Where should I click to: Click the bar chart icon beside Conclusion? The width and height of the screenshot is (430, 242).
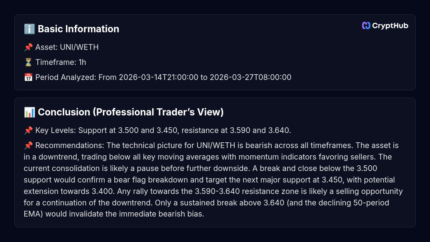(29, 112)
